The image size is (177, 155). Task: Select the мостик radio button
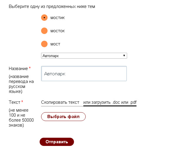44,18
